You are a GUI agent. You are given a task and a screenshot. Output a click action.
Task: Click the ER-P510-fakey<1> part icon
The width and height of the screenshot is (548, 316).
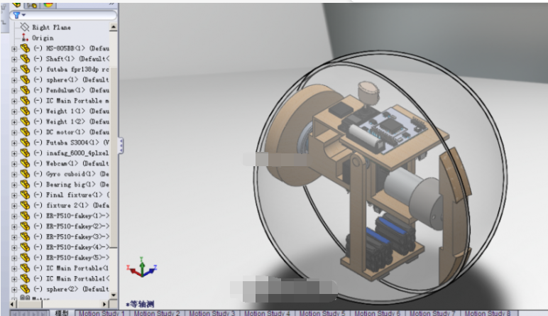[24, 216]
